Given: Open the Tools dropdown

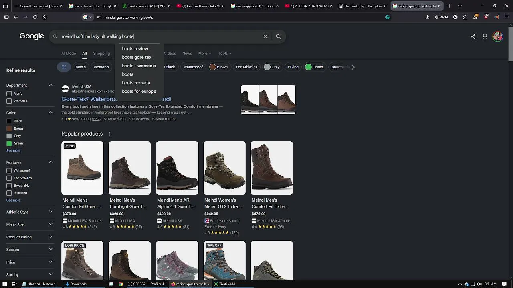Looking at the screenshot, I should coord(225,54).
